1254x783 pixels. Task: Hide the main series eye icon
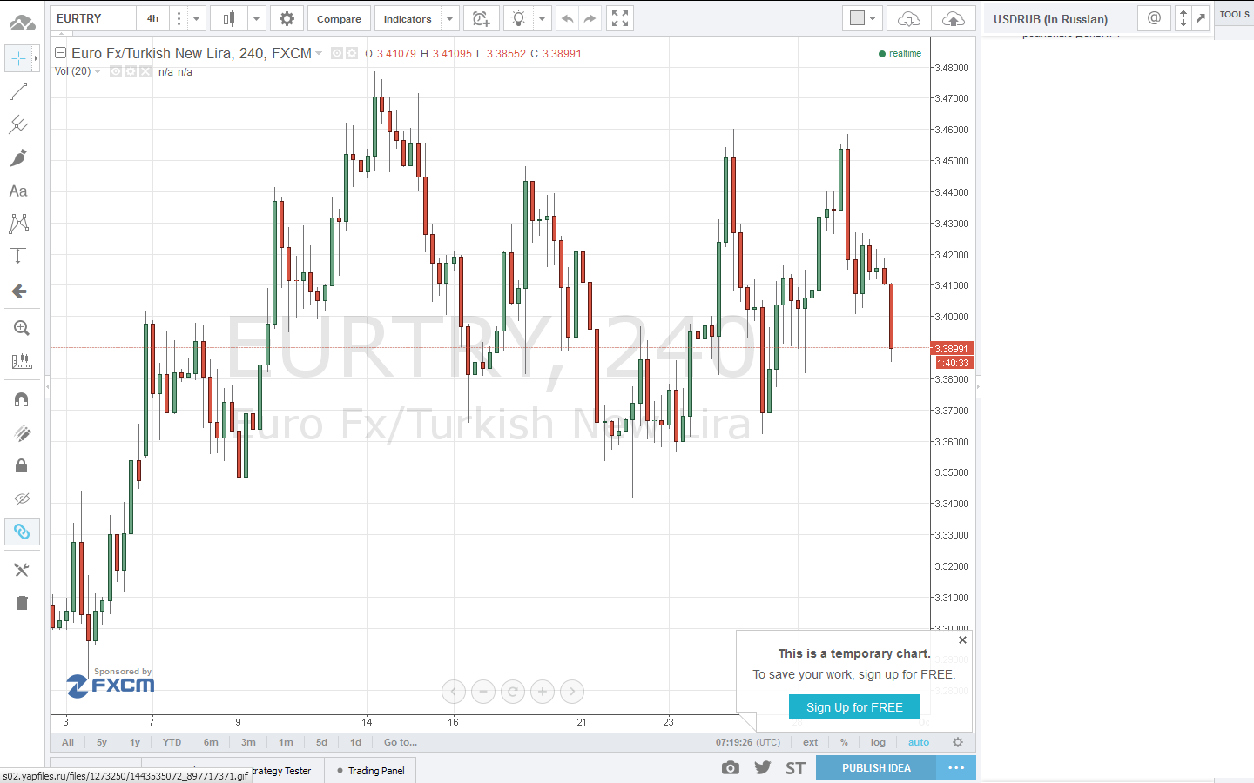pos(337,53)
